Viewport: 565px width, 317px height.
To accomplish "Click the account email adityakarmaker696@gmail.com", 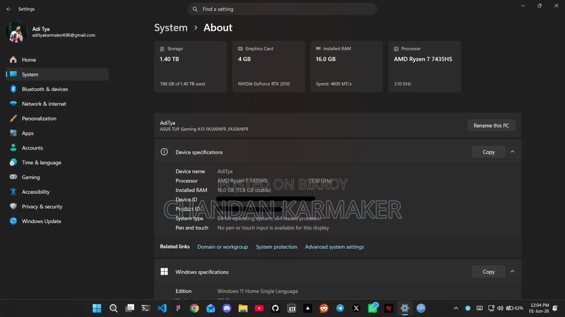I will [64, 35].
